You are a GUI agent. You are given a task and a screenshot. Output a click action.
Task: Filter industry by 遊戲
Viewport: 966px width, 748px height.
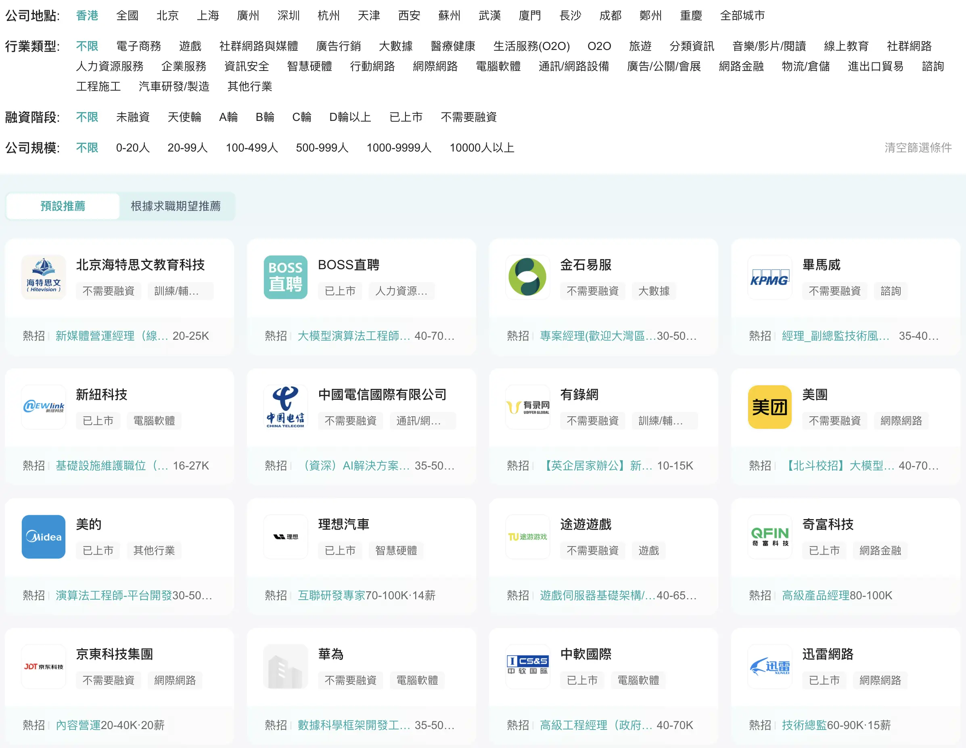point(190,46)
